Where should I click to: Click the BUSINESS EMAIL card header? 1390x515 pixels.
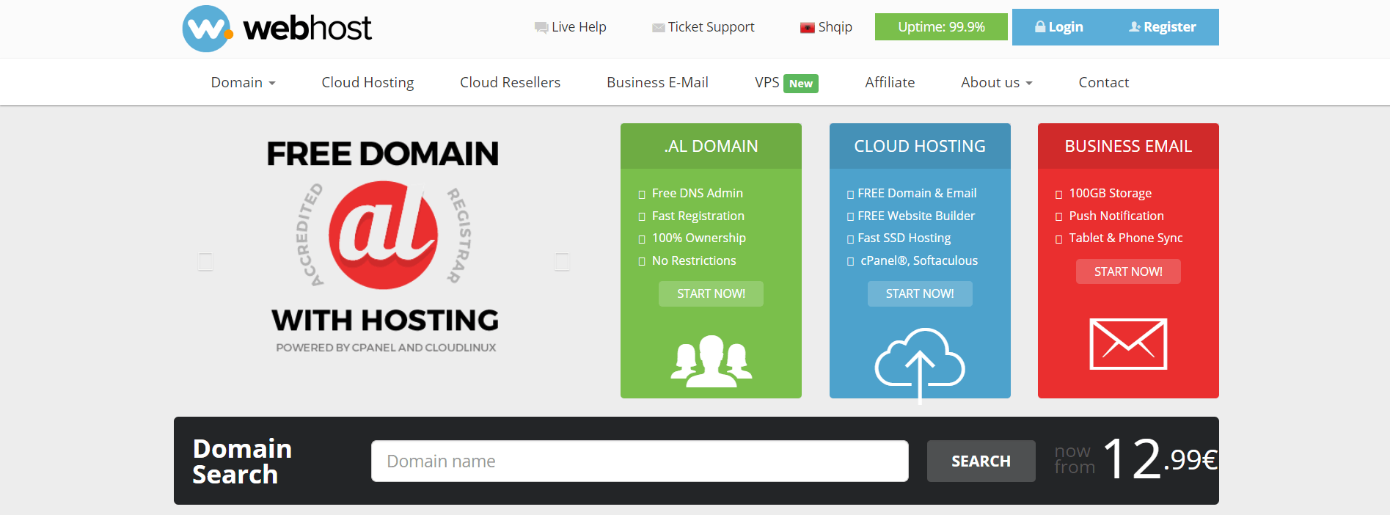click(1128, 146)
